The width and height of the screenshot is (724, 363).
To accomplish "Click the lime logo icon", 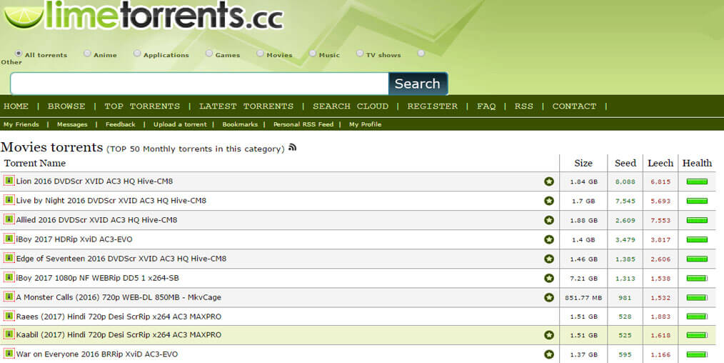I will point(23,15).
